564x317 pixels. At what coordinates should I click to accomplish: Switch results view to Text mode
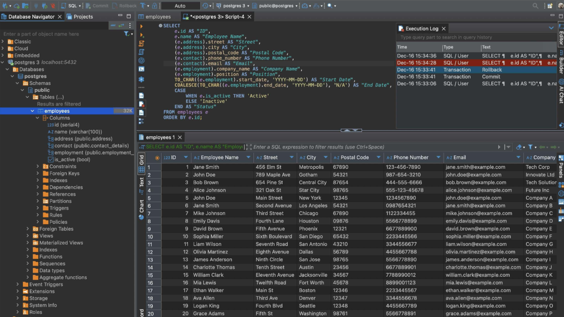pyautogui.click(x=141, y=183)
